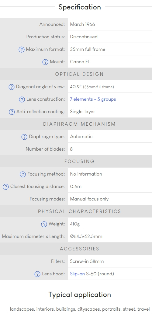This screenshot has width=152, height=314.
Task: Click help icon next to Mount
Action: 45,62
